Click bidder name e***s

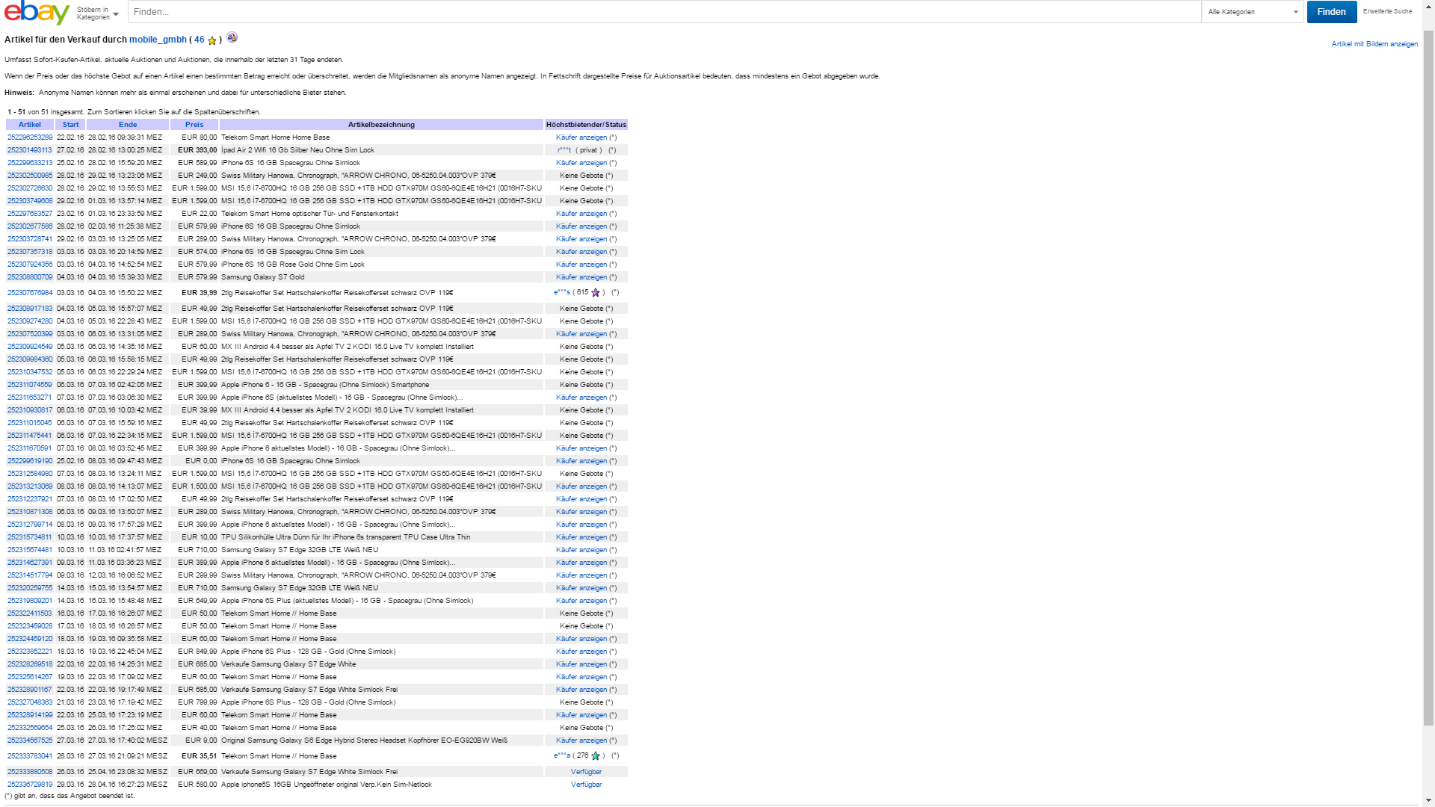pyautogui.click(x=562, y=293)
